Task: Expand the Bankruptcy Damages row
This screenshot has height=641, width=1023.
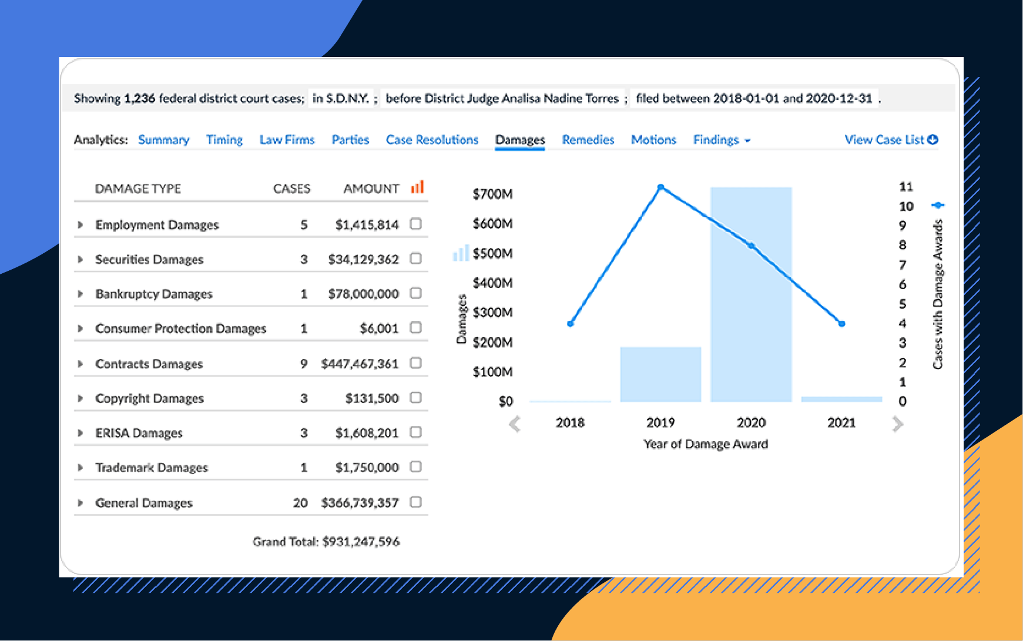Action: point(81,294)
